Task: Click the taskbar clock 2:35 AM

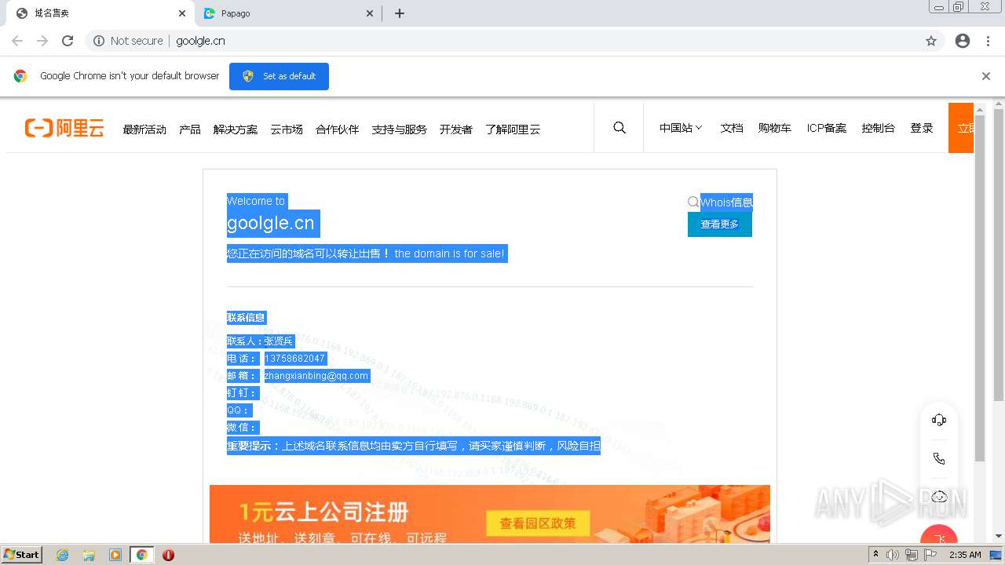Action: pos(965,555)
